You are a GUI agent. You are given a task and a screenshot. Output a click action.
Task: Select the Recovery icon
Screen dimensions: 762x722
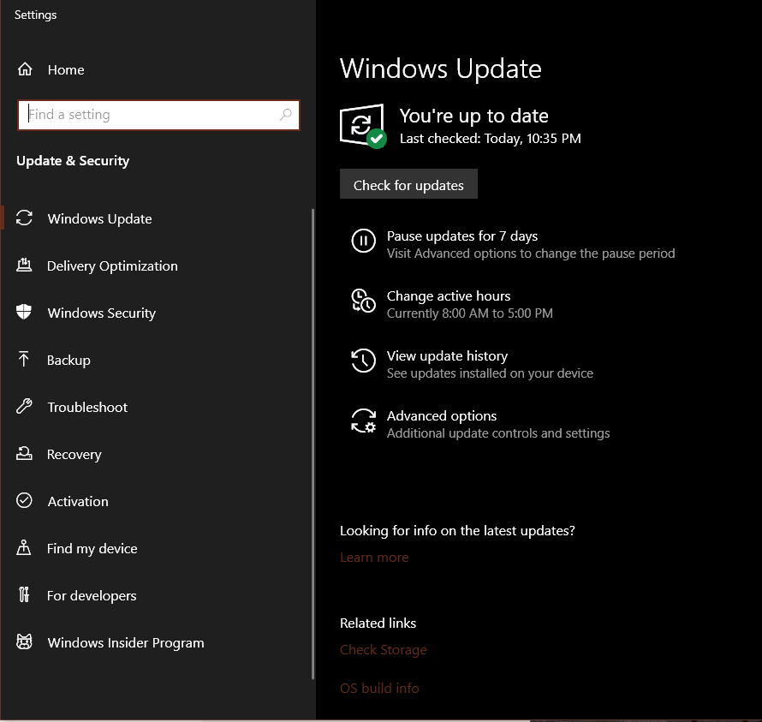[x=25, y=454]
